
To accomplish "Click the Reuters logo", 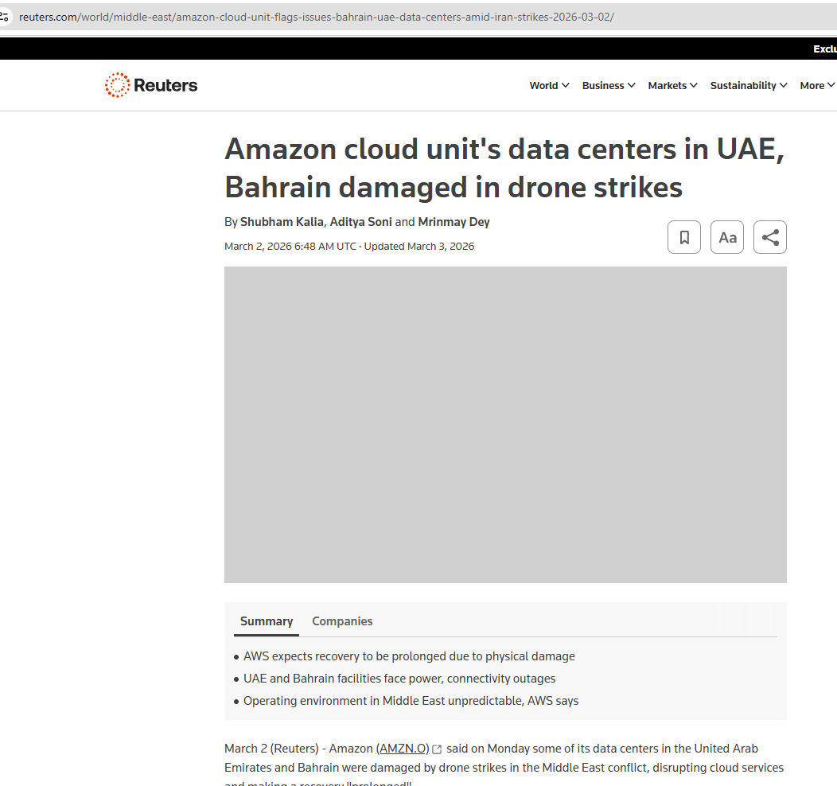I will 151,85.
